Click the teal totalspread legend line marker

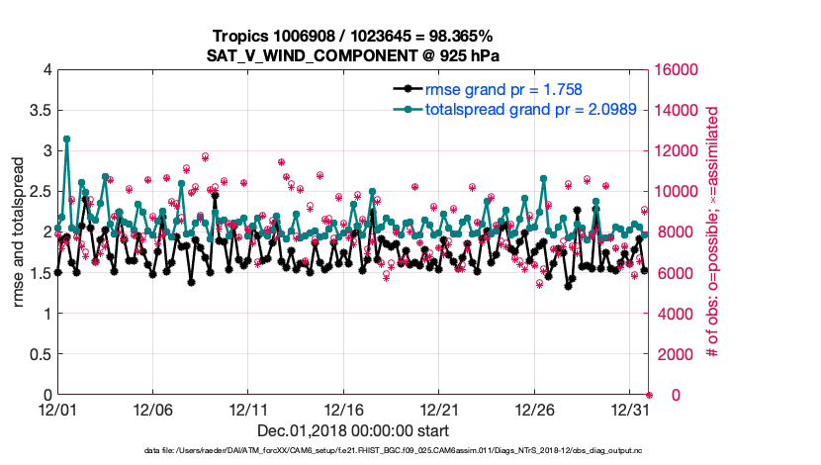click(x=403, y=110)
